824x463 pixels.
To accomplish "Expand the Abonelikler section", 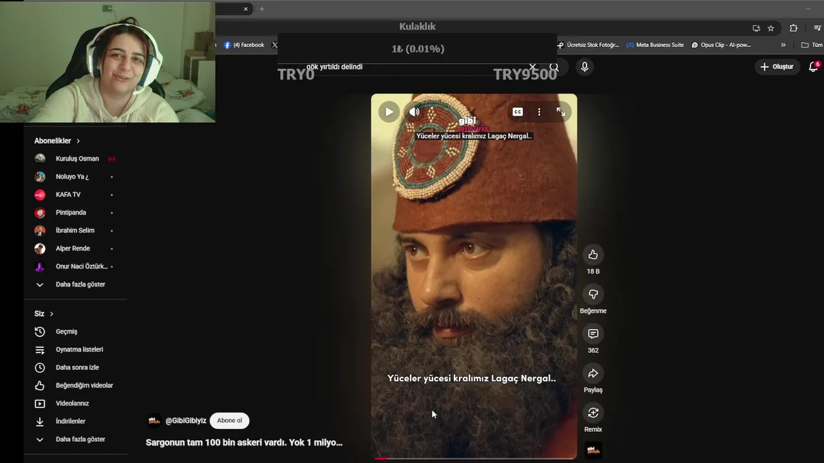I will [x=57, y=141].
